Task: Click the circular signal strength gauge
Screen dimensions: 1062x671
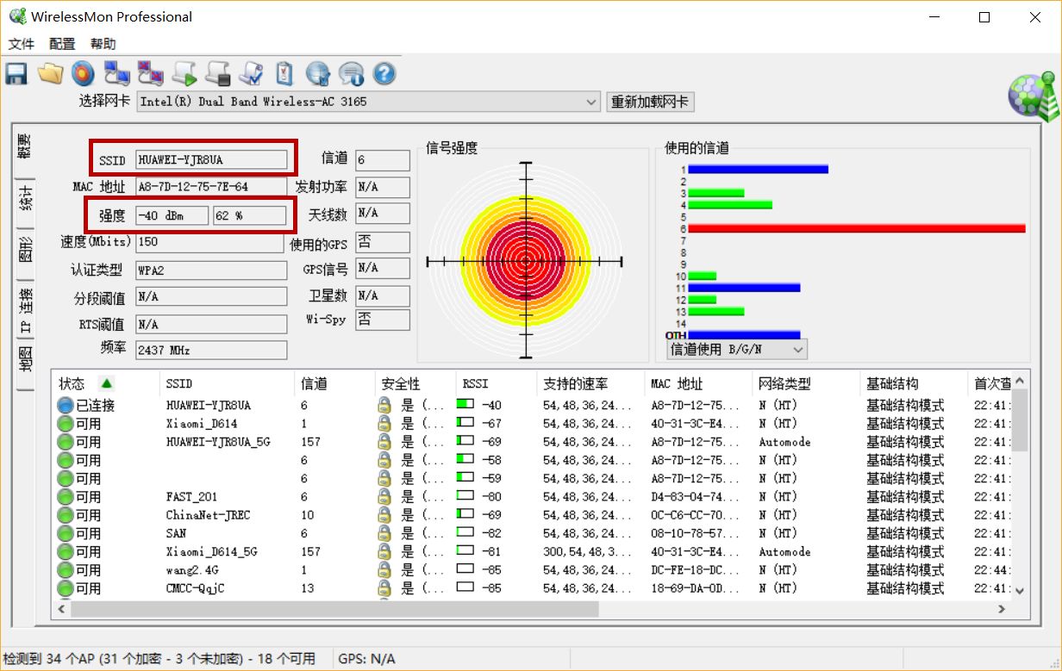Action: coord(525,261)
